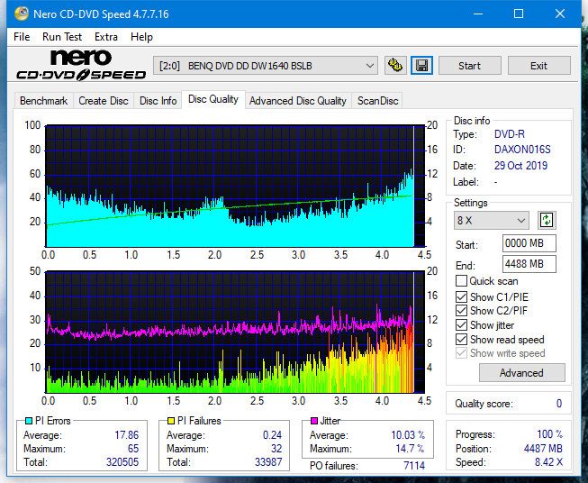Click the Exit button
The image size is (588, 483).
pyautogui.click(x=538, y=66)
